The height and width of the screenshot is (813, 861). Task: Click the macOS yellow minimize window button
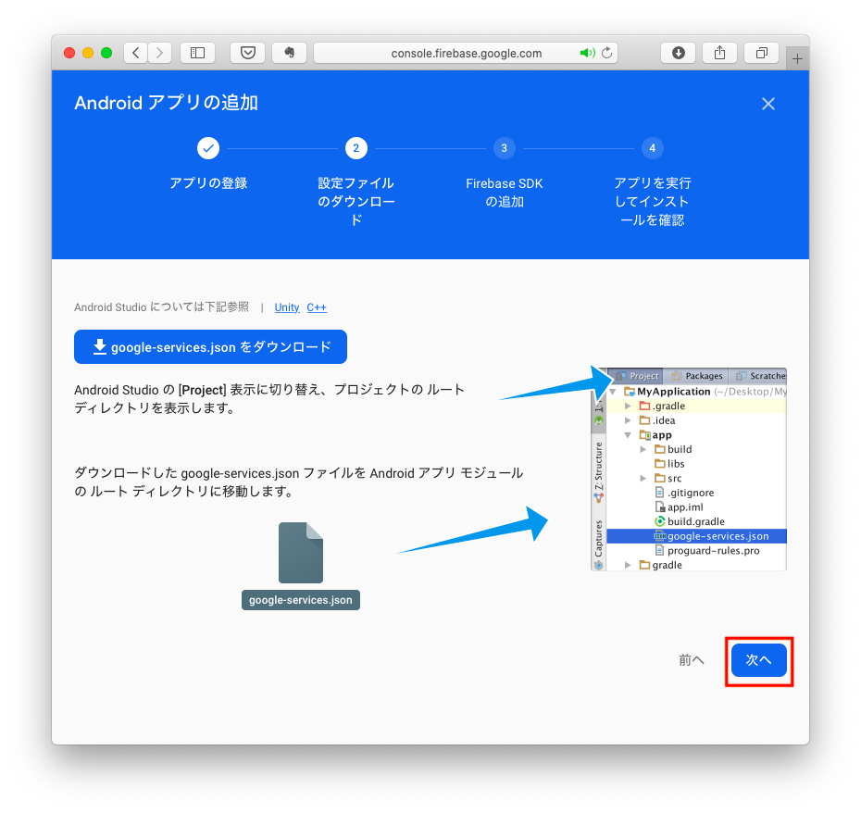(88, 53)
